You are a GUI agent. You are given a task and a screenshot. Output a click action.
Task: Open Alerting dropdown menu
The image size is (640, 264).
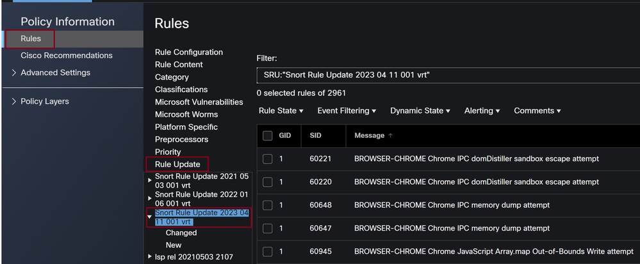[482, 111]
